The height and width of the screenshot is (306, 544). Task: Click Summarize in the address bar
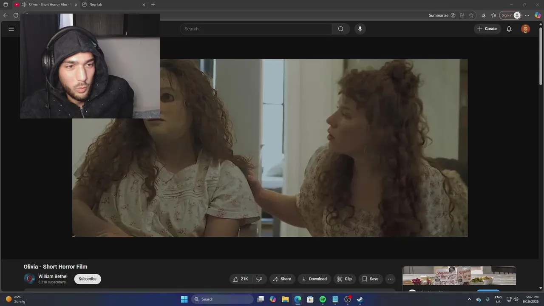click(439, 15)
